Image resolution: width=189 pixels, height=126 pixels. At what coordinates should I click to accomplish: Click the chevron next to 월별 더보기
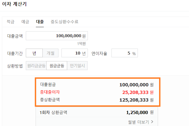[x=152, y=122]
